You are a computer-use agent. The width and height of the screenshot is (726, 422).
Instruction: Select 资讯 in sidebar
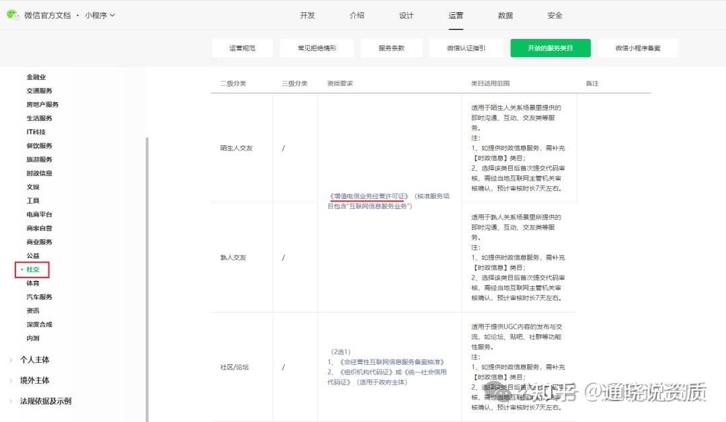(33, 311)
